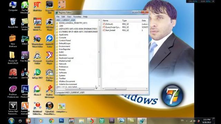Open Google Chrome from the taskbar
This screenshot has width=221, height=124.
pos(51,121)
